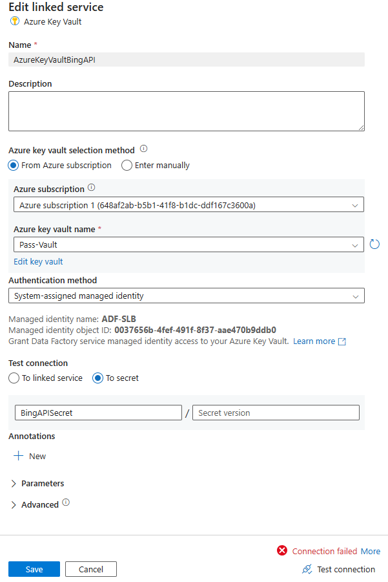Click the Learn more external link icon
Viewport: 388px width, 582px height.
pos(343,341)
